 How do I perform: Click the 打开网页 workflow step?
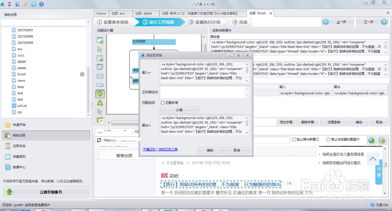click(x=154, y=42)
